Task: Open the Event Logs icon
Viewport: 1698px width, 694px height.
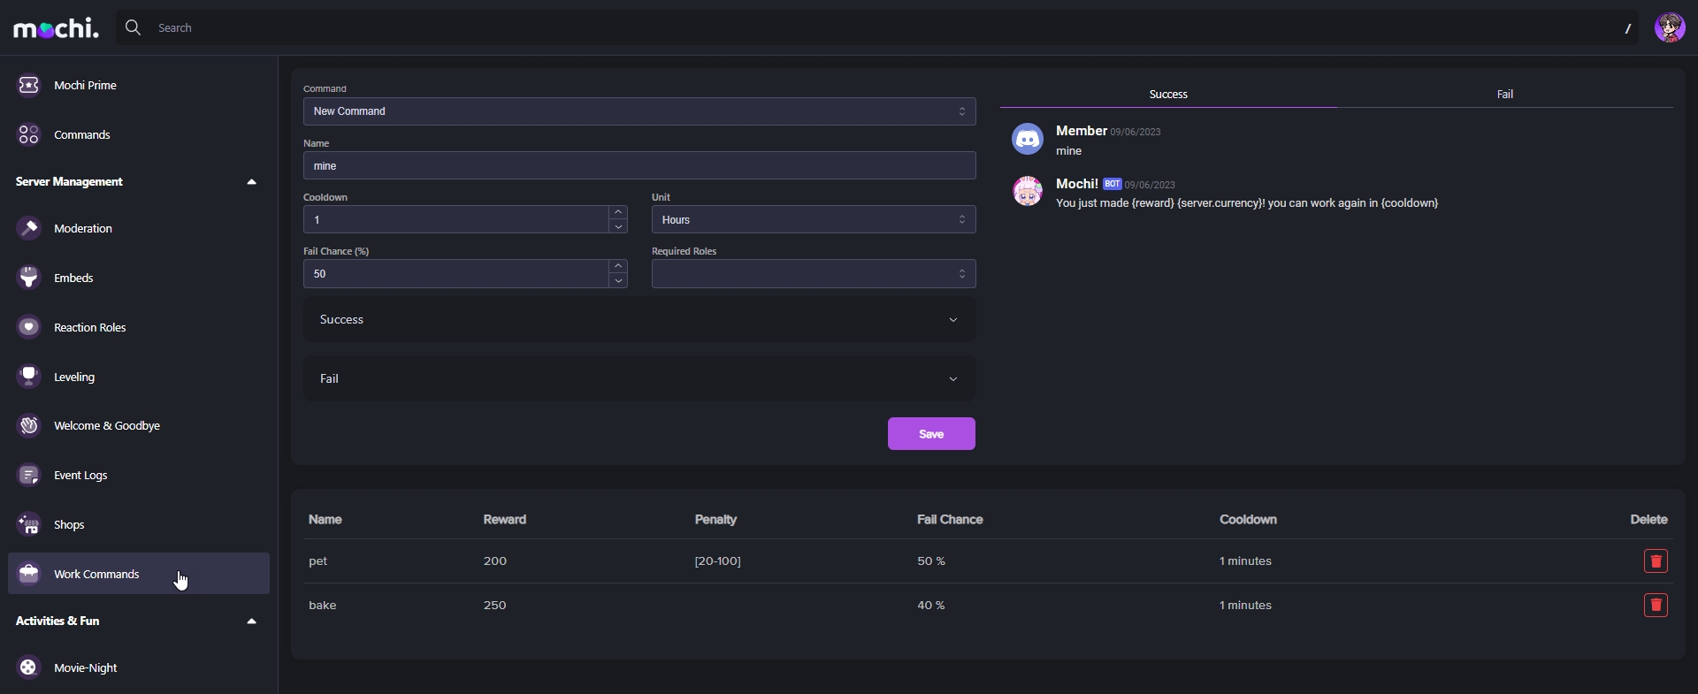Action: coord(29,475)
